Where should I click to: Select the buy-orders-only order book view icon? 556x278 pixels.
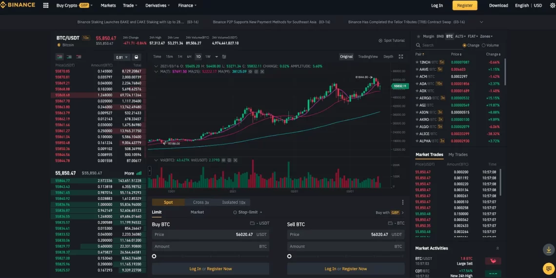[x=69, y=57]
